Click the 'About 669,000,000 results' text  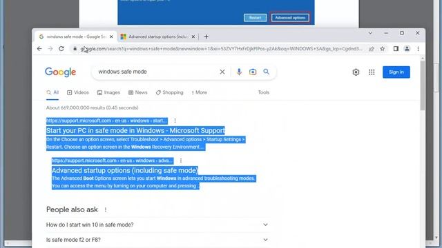pyautogui.click(x=92, y=107)
